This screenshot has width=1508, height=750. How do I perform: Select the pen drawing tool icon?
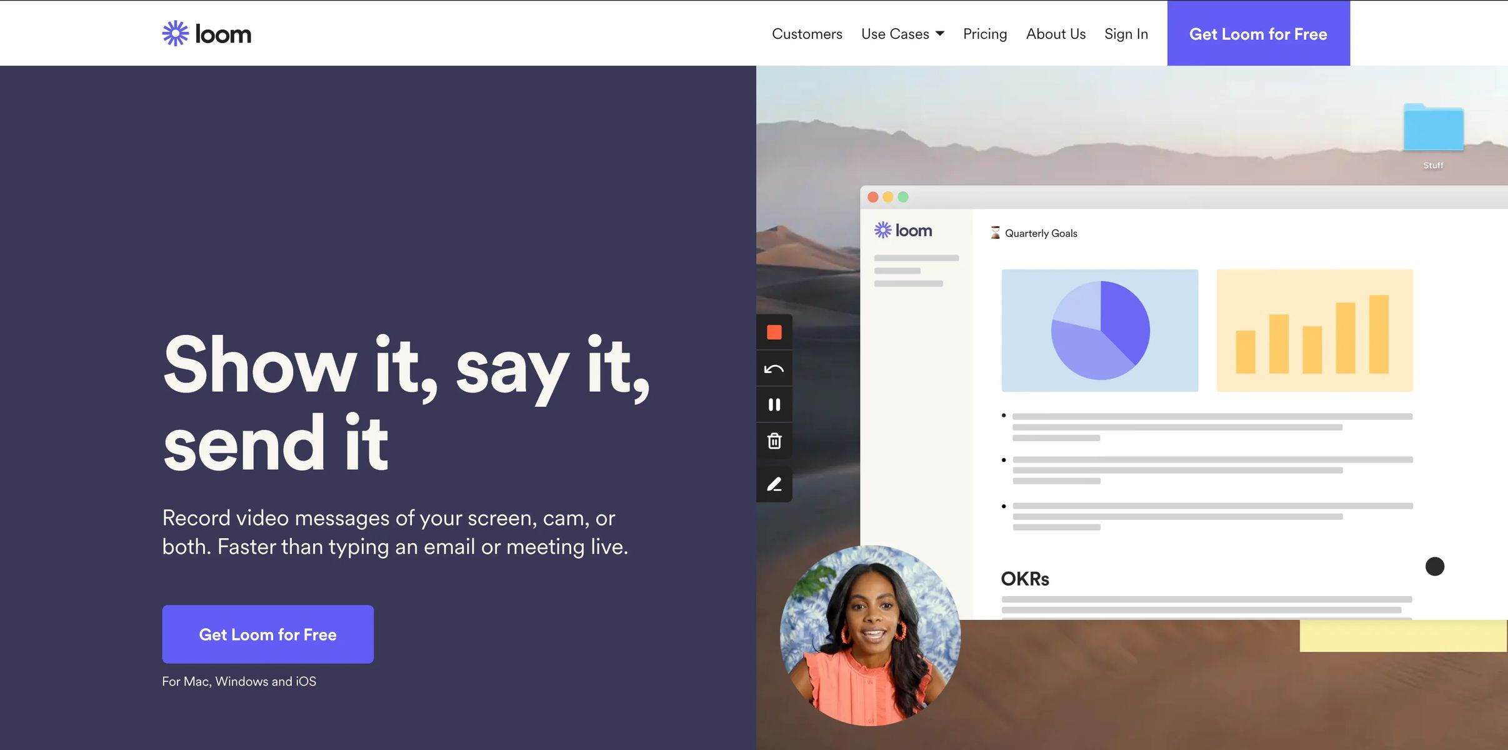point(774,484)
